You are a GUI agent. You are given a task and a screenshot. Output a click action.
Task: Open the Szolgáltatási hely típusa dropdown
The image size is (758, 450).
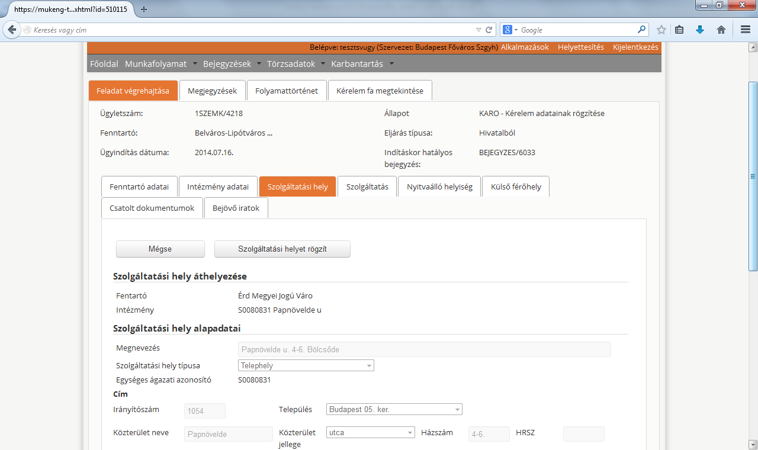(x=306, y=365)
